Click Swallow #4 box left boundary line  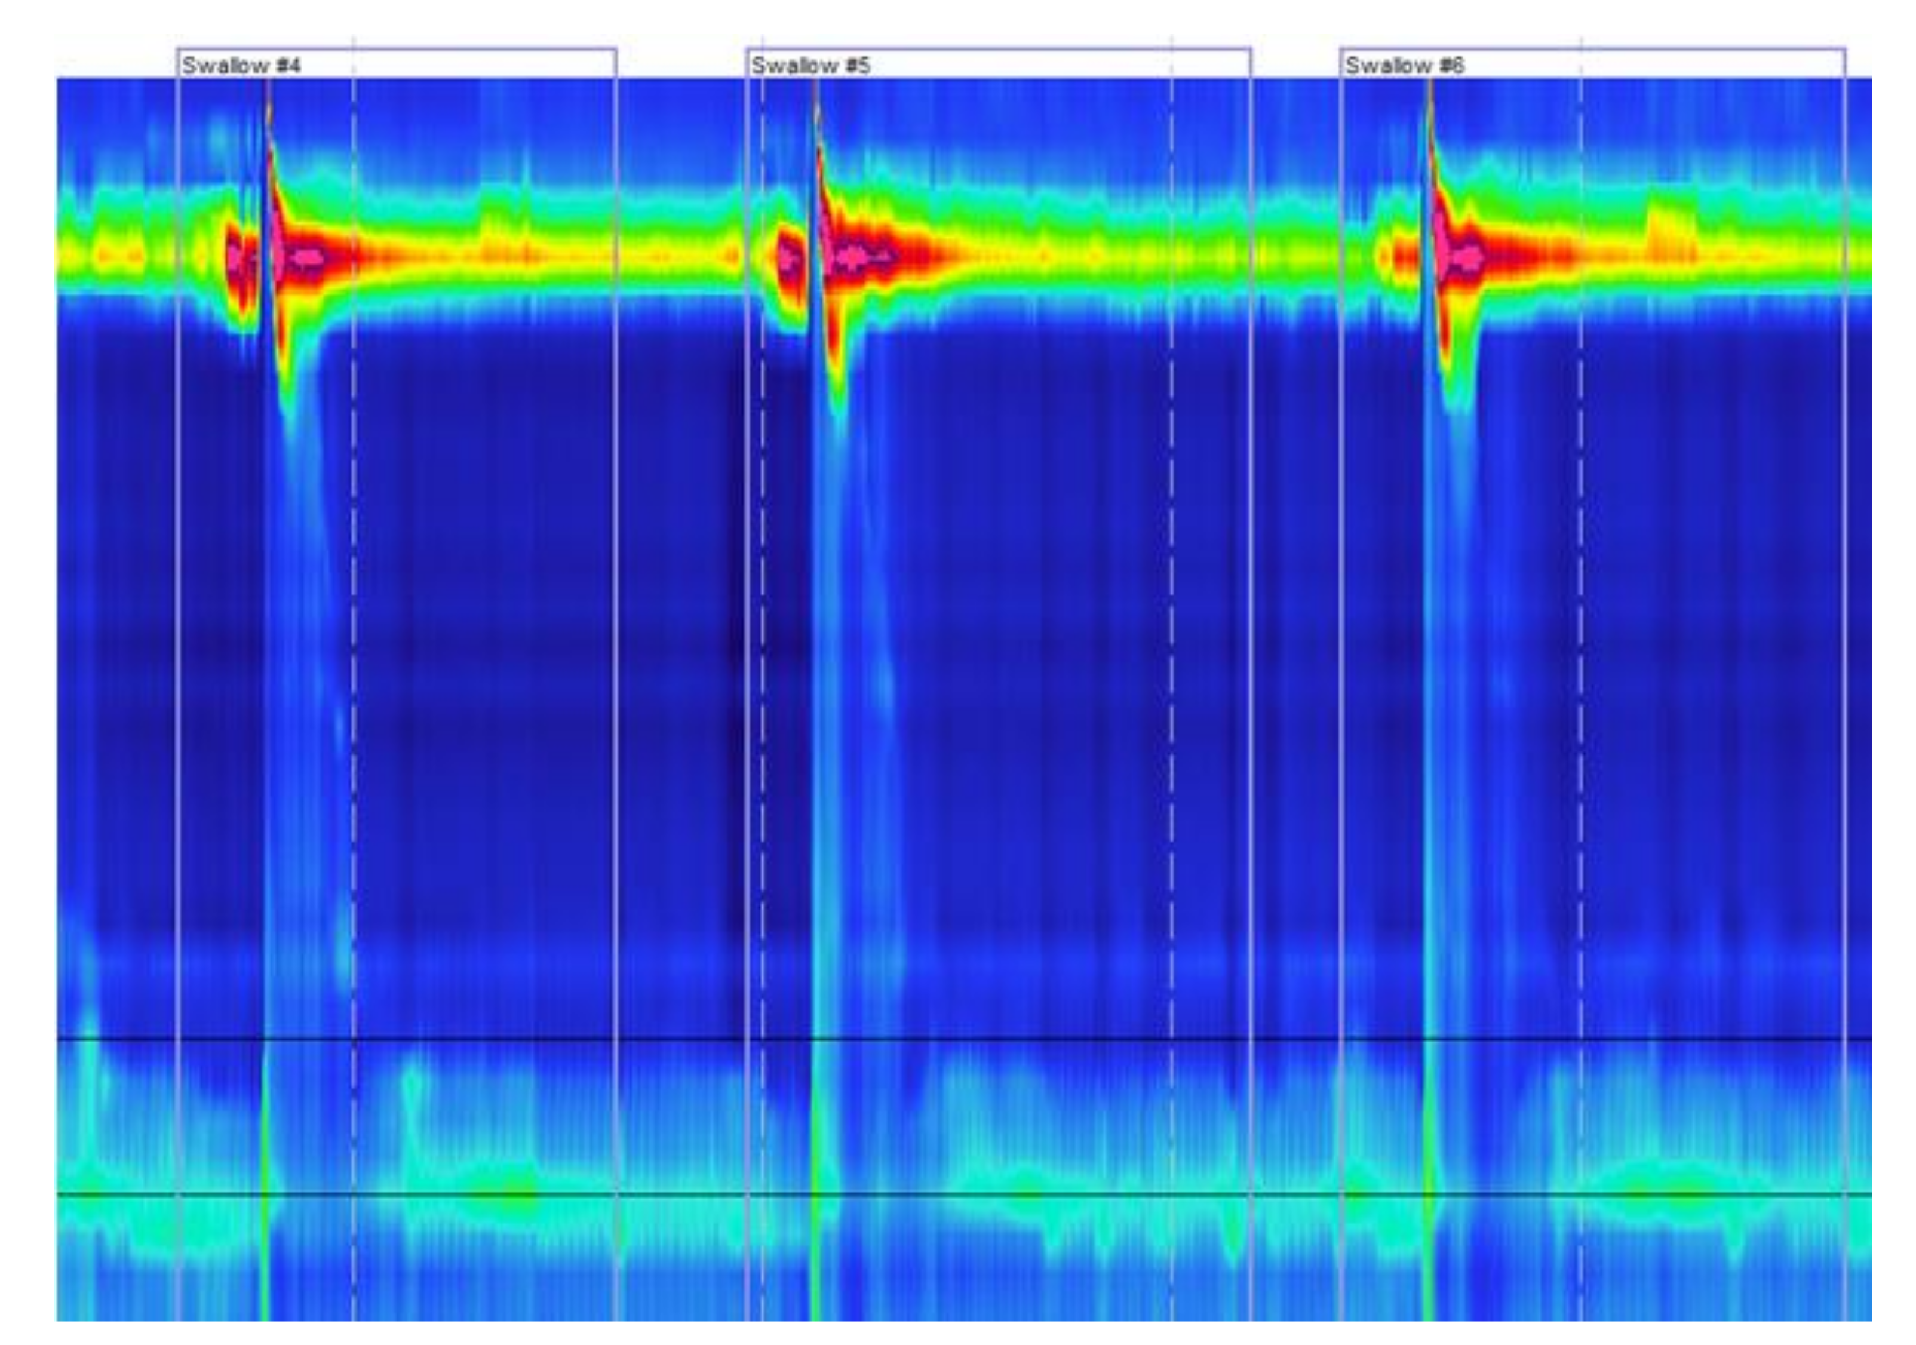tap(178, 584)
